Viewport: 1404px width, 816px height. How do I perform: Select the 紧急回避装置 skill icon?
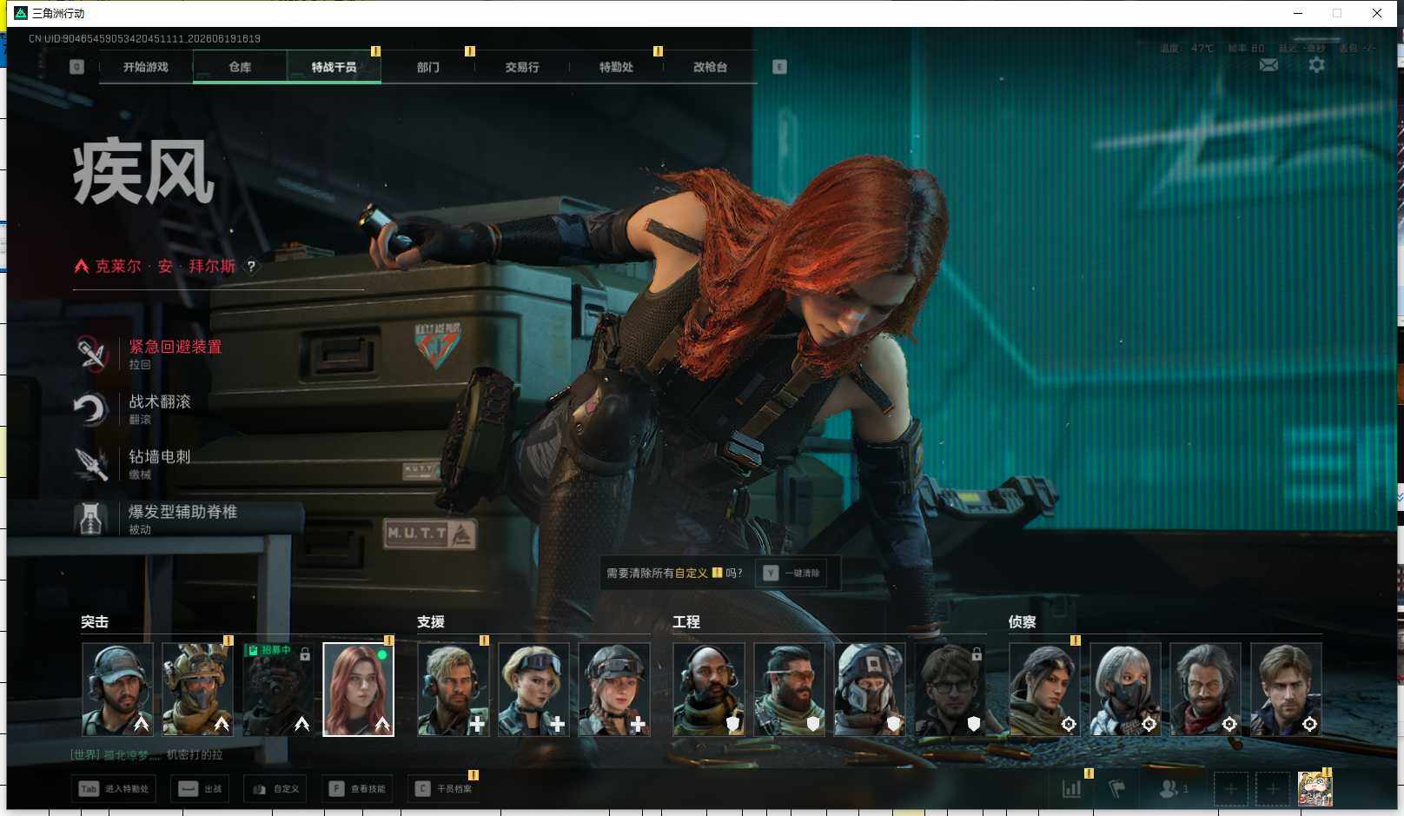point(91,354)
